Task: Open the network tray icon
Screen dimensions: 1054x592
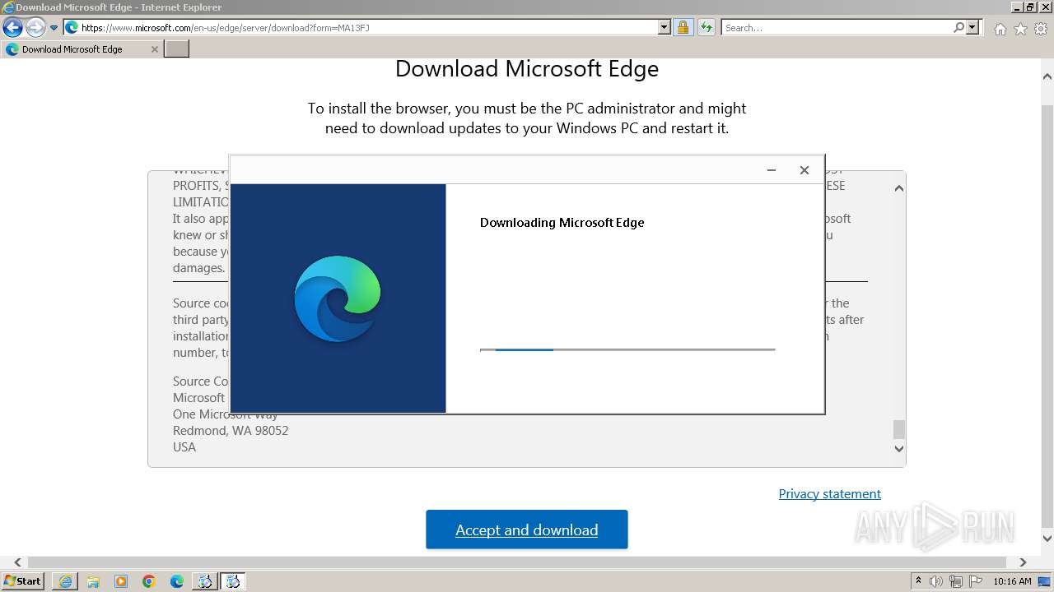Action: [956, 581]
